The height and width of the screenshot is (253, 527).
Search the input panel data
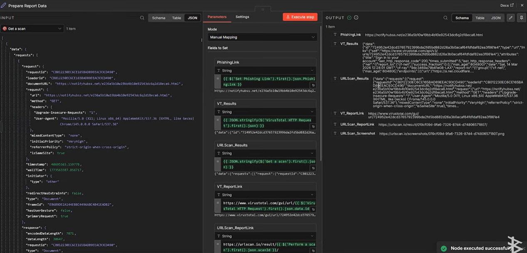[x=142, y=18]
